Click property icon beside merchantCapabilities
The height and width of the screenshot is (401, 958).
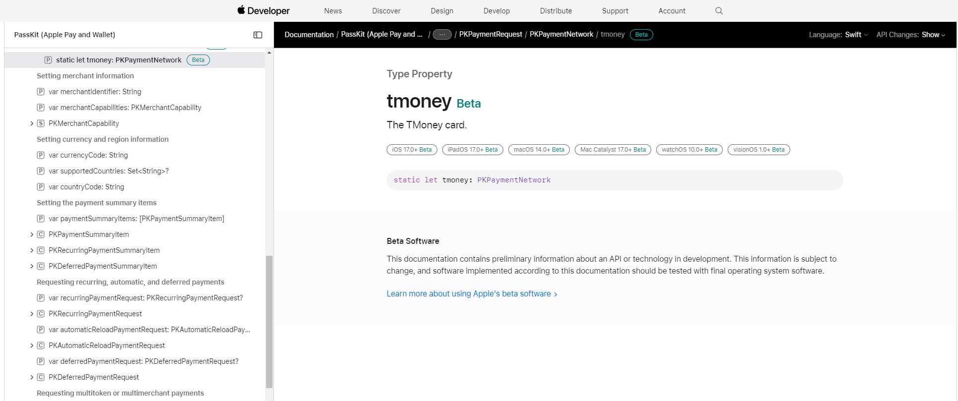point(41,108)
